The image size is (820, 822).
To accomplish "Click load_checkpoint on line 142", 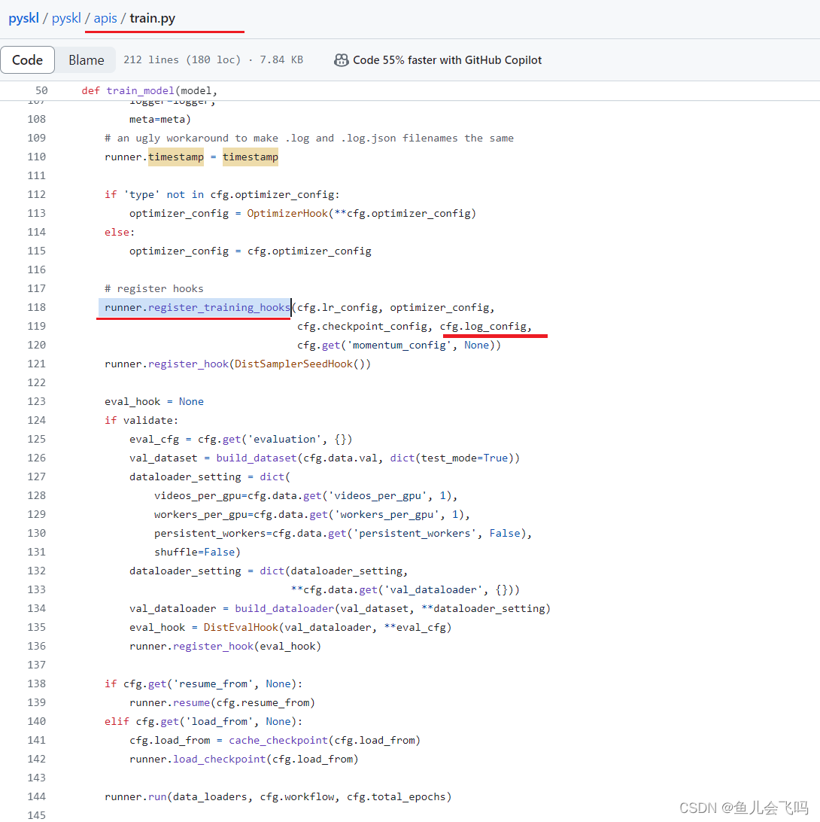I will pyautogui.click(x=219, y=759).
